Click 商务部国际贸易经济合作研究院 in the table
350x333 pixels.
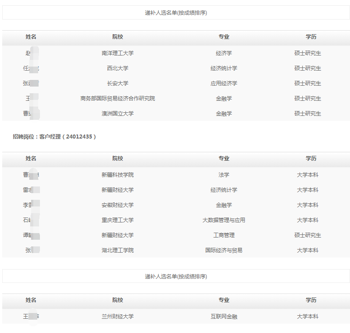(118, 99)
